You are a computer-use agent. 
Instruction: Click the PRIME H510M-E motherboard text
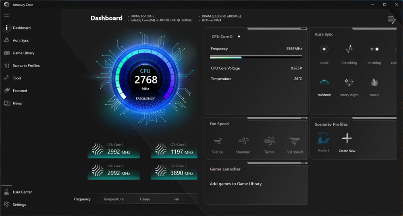[143, 16]
